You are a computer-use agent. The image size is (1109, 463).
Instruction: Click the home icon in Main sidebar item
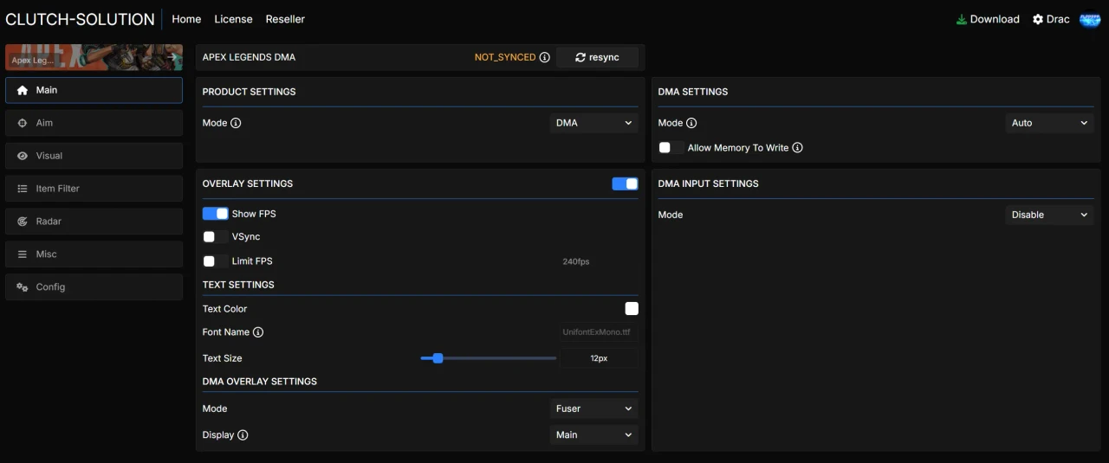[23, 90]
